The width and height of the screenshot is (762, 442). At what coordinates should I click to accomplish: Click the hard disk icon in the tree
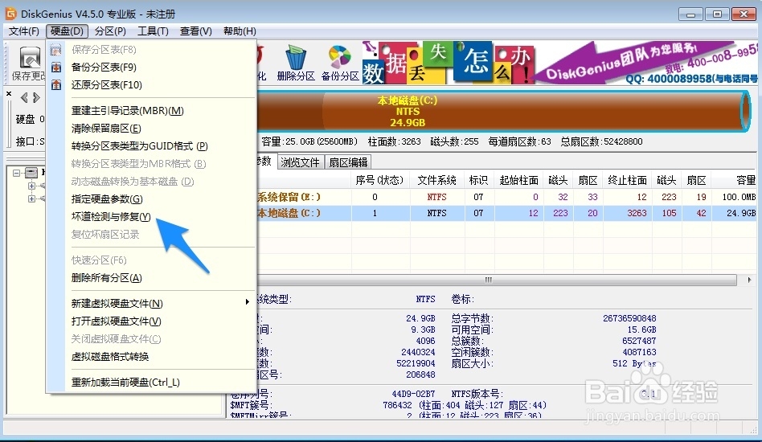tap(31, 173)
